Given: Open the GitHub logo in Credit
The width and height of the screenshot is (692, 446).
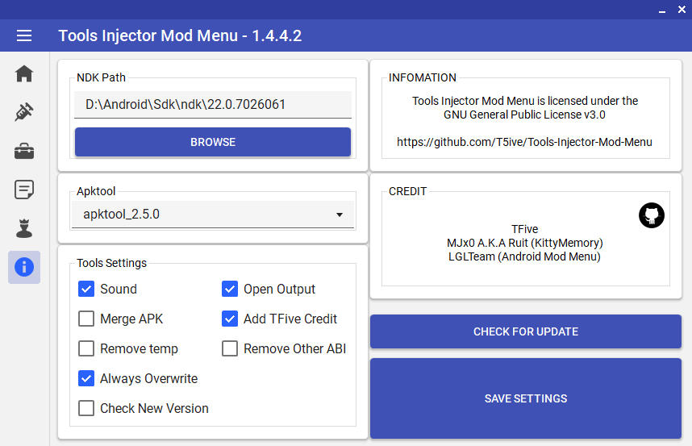Looking at the screenshot, I should click(652, 215).
